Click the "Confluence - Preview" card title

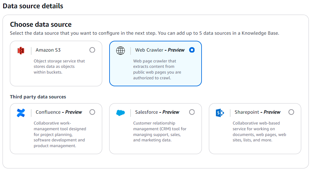(x=59, y=112)
